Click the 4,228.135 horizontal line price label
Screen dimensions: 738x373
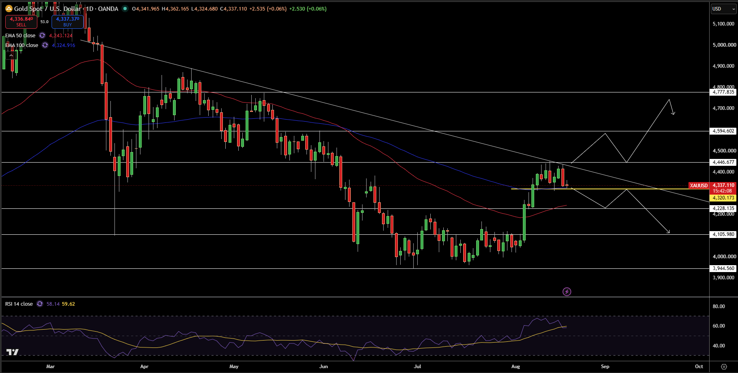pyautogui.click(x=723, y=208)
